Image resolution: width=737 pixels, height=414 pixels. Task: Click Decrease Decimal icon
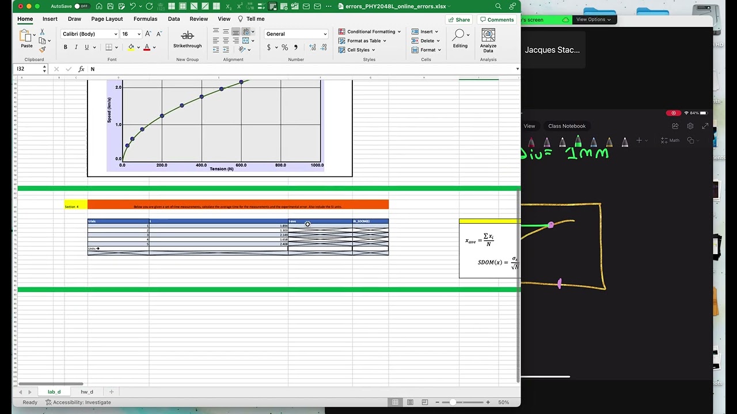[322, 47]
